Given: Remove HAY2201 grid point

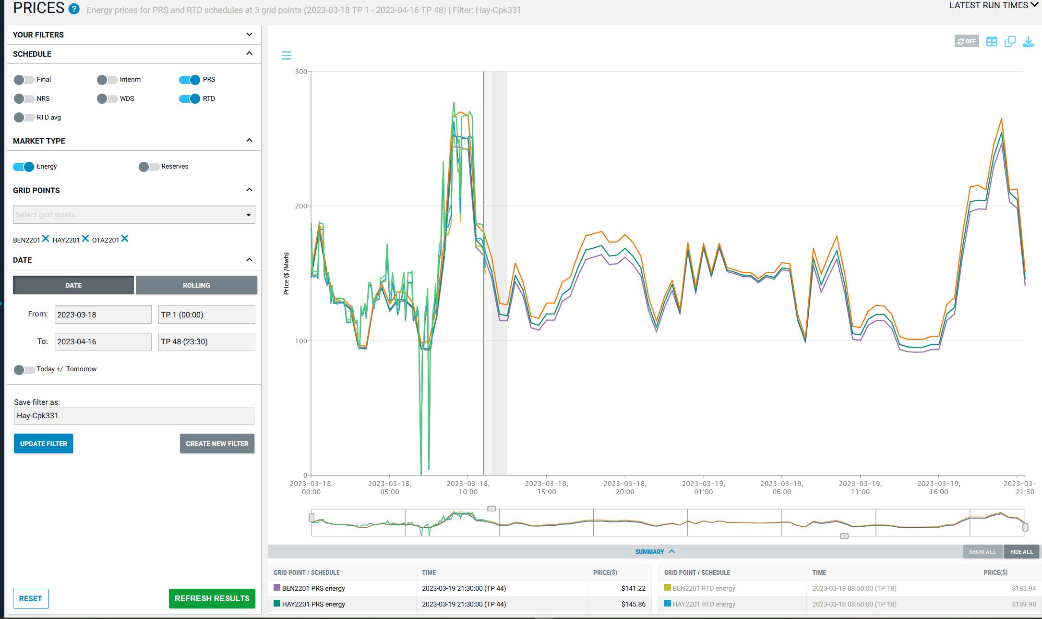Looking at the screenshot, I should [x=85, y=239].
